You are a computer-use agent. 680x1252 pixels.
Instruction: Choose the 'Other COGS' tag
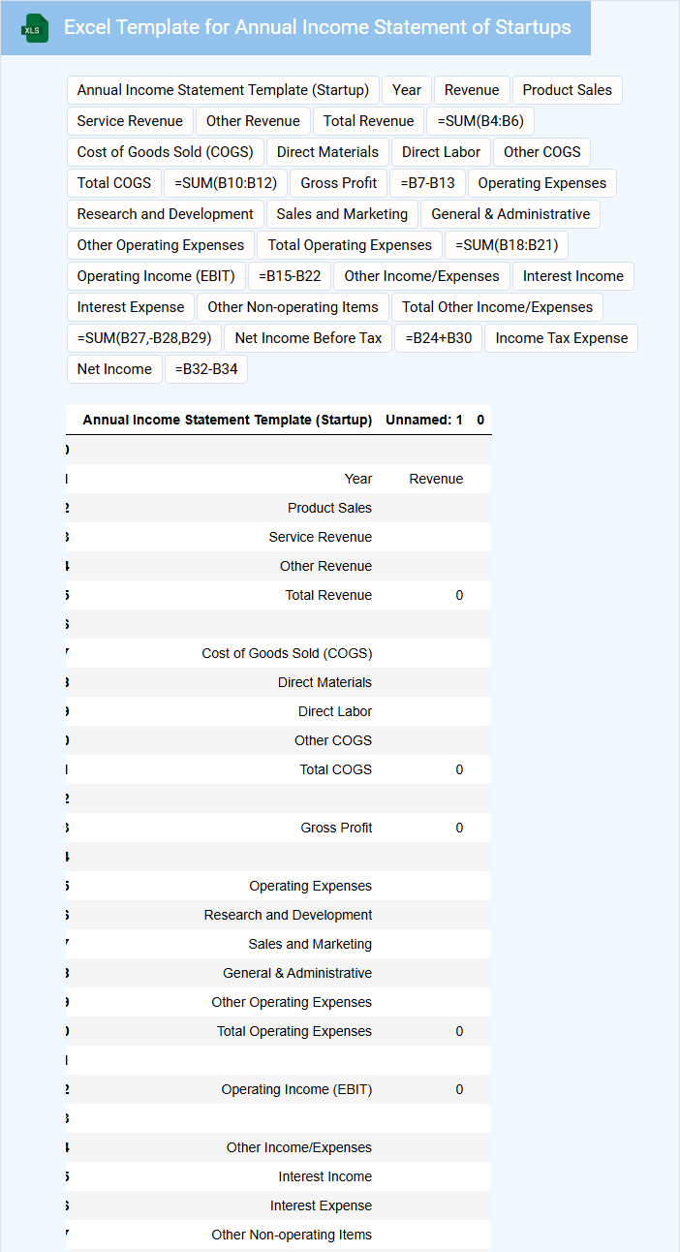541,152
